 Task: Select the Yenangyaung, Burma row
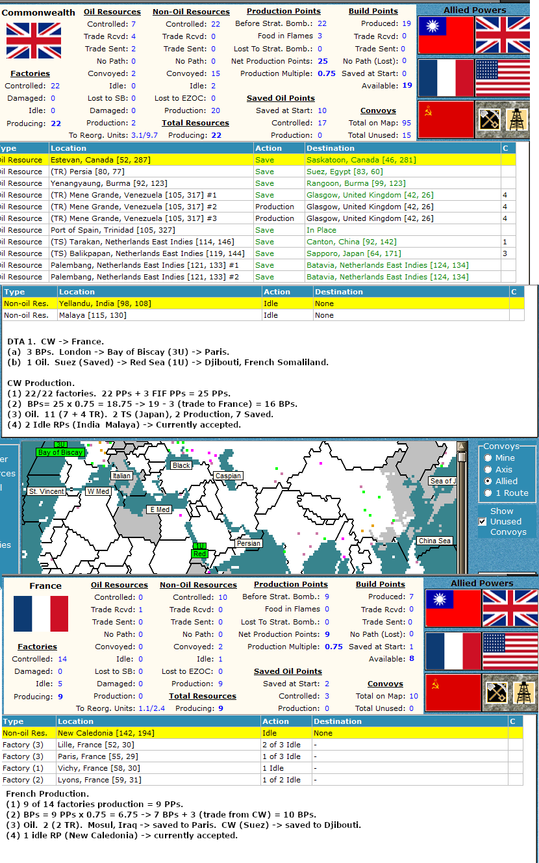258,183
